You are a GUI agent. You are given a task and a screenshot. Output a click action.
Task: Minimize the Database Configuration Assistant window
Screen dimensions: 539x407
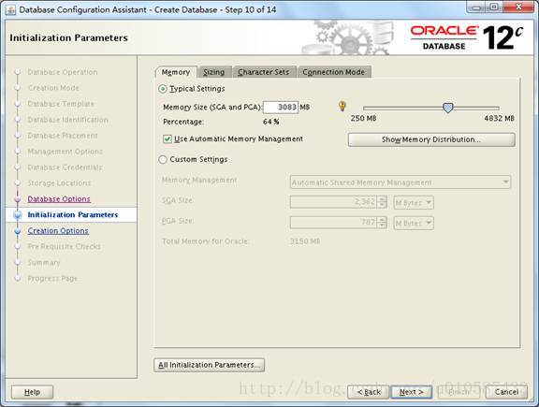pos(476,7)
